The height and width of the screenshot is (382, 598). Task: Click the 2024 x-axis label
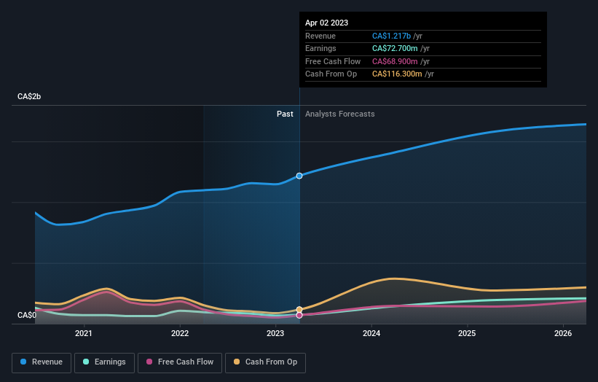click(x=371, y=333)
